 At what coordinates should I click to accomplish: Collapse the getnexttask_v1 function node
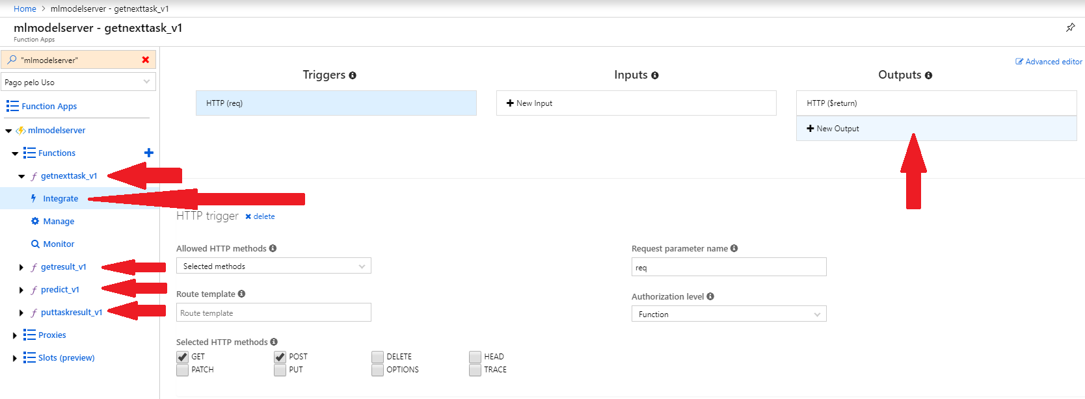[21, 176]
